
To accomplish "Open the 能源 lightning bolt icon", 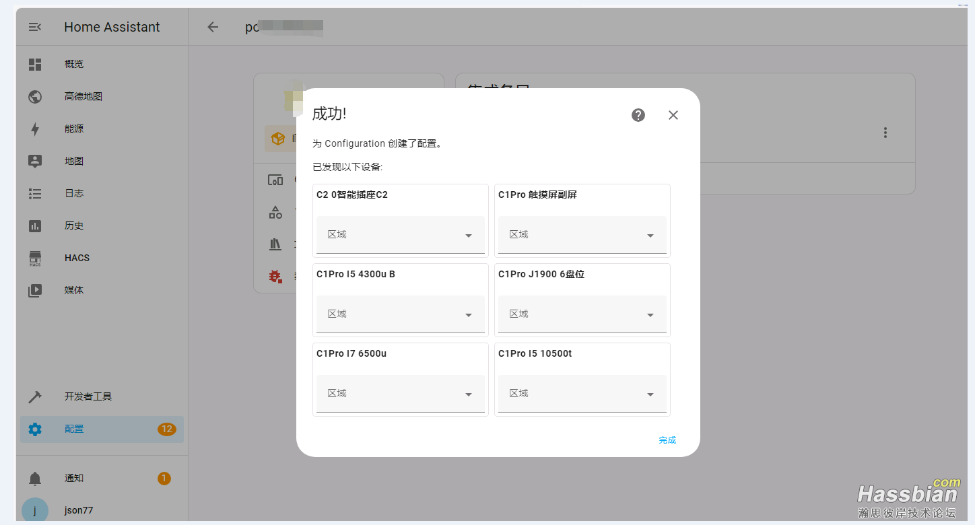I will click(x=35, y=129).
